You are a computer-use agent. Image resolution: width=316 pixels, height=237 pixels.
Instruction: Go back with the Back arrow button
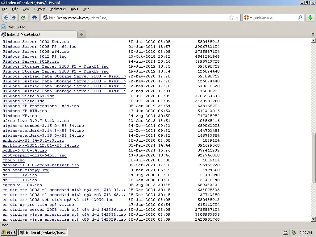(x=6, y=18)
